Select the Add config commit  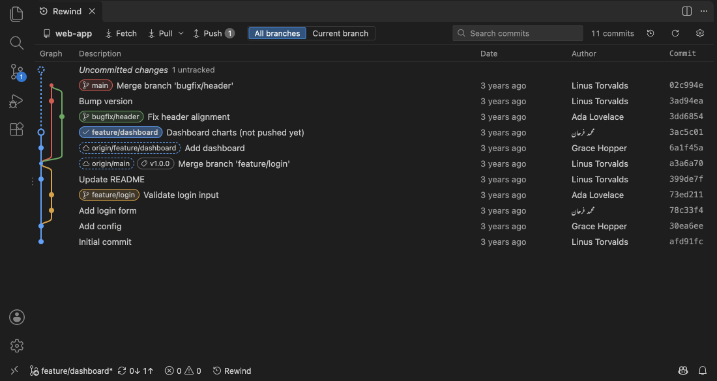click(374, 226)
